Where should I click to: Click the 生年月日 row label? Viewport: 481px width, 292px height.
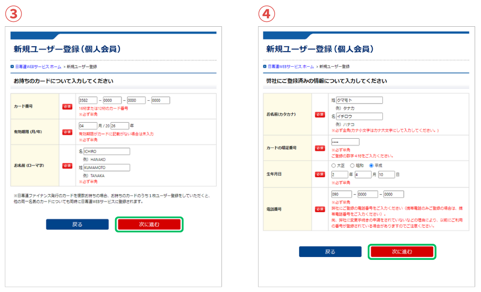click(274, 174)
